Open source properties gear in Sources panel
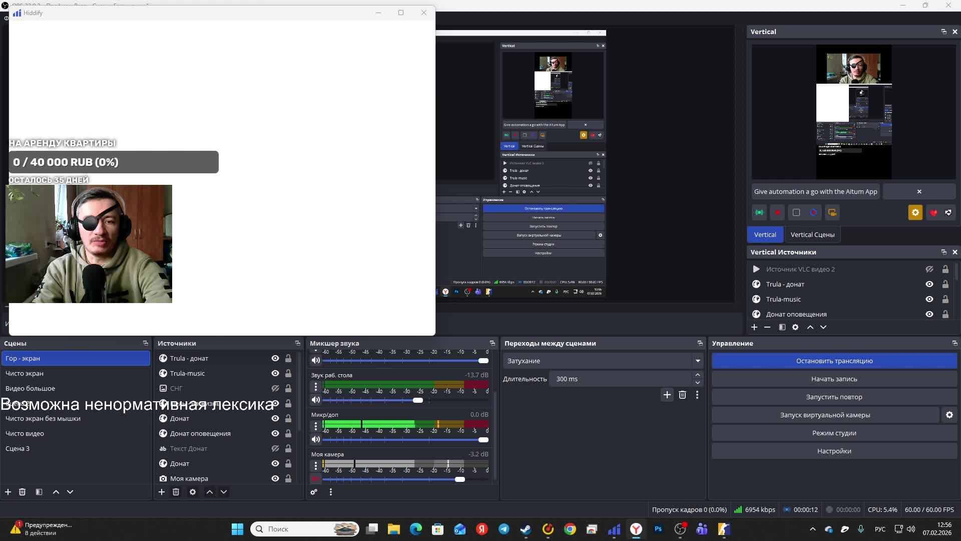This screenshot has width=961, height=541. [x=193, y=492]
